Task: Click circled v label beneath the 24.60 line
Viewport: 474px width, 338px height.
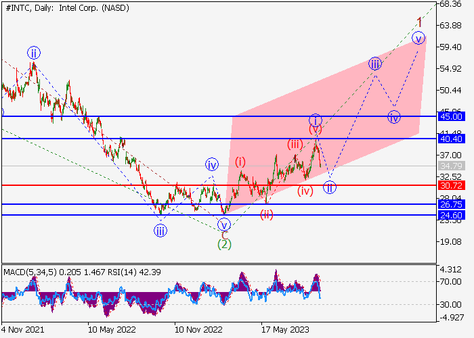Action: (x=224, y=225)
